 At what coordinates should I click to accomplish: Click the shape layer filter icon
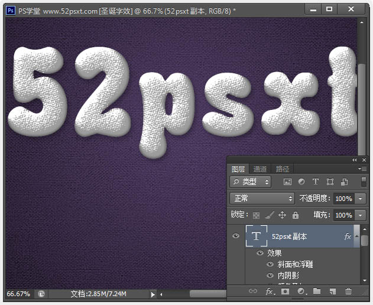click(330, 182)
